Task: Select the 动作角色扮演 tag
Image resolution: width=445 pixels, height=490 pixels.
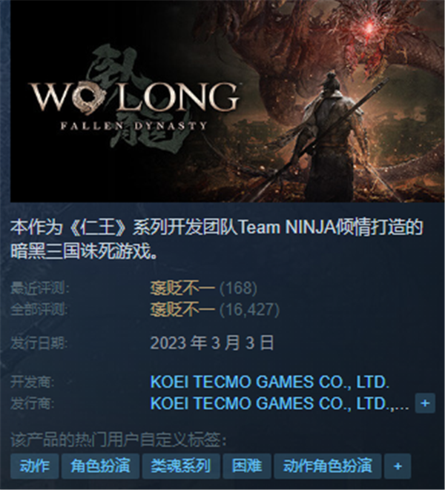Action: pos(327,466)
